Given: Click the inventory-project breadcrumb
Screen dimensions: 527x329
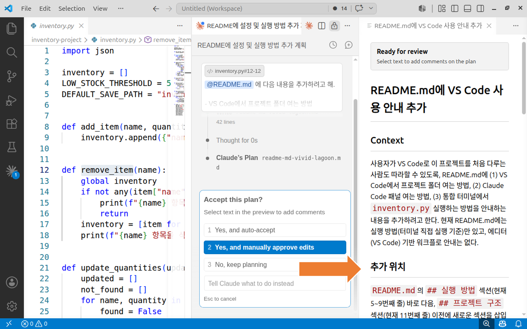Looking at the screenshot, I should tap(56, 40).
